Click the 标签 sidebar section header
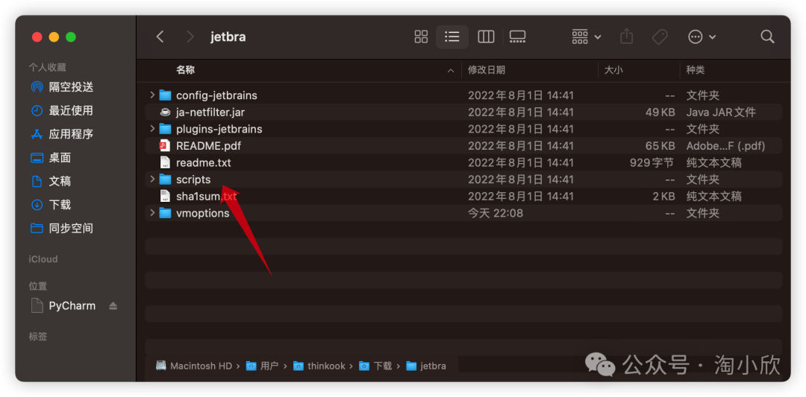This screenshot has width=806, height=397. coord(38,337)
